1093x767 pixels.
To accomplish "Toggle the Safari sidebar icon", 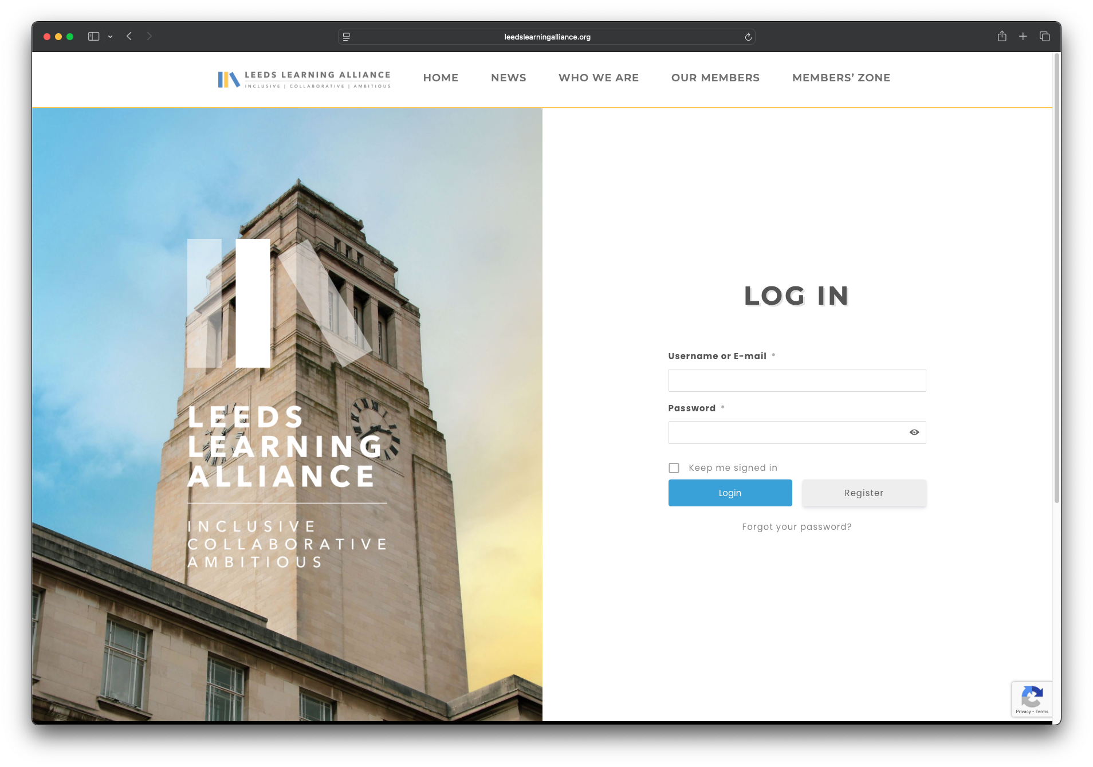I will pyautogui.click(x=93, y=36).
